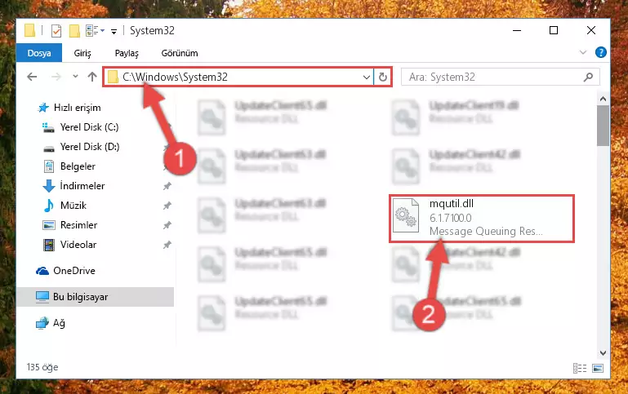Click the Properties checkmark icon in title bar

56,31
